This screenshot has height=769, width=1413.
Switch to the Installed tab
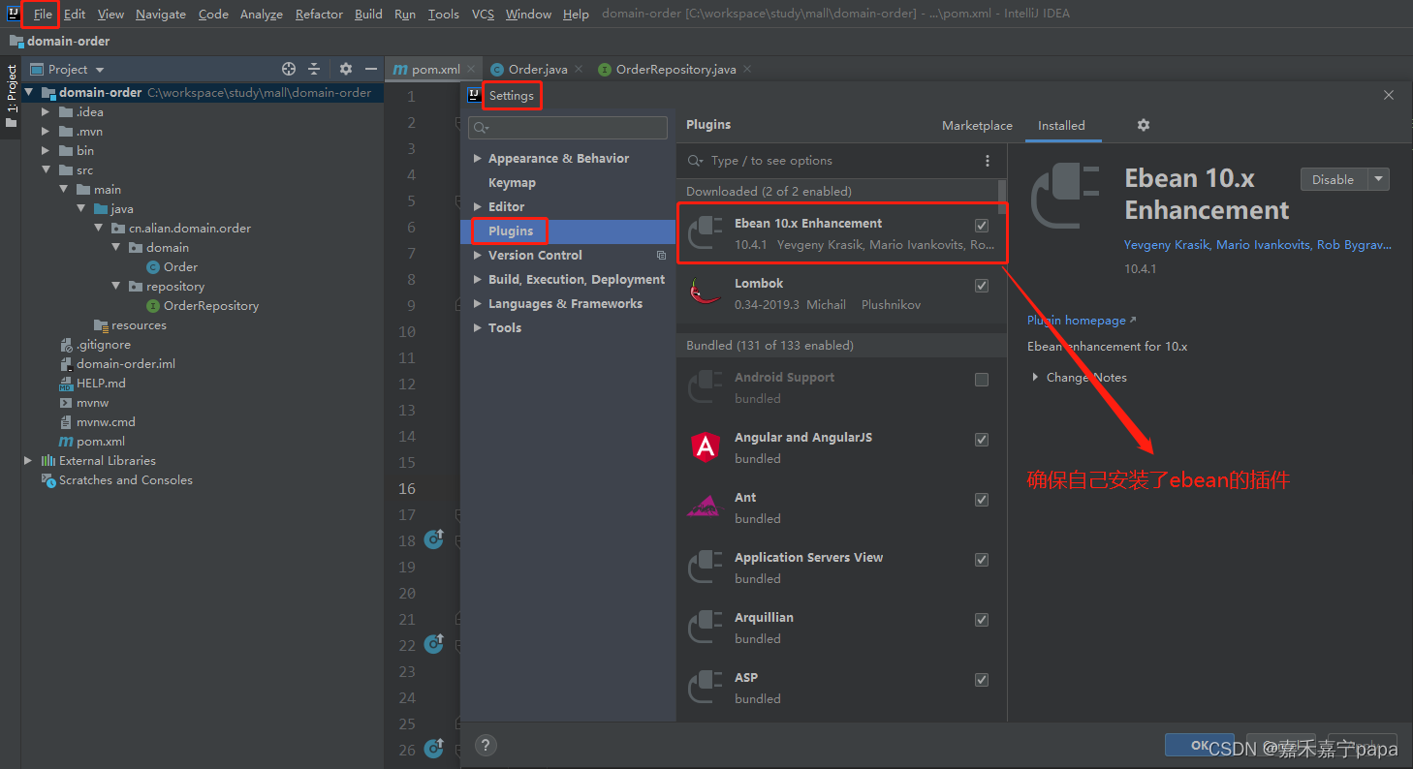[1061, 126]
